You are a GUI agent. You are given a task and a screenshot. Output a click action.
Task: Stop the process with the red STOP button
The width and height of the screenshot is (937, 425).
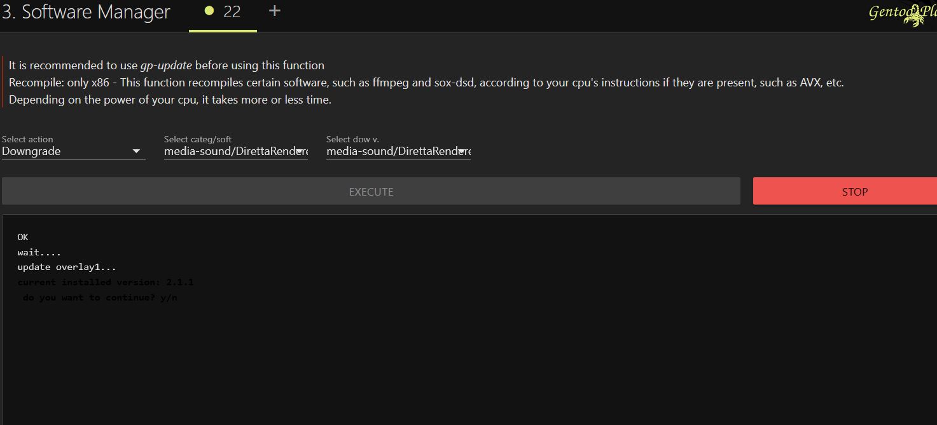[x=845, y=191]
